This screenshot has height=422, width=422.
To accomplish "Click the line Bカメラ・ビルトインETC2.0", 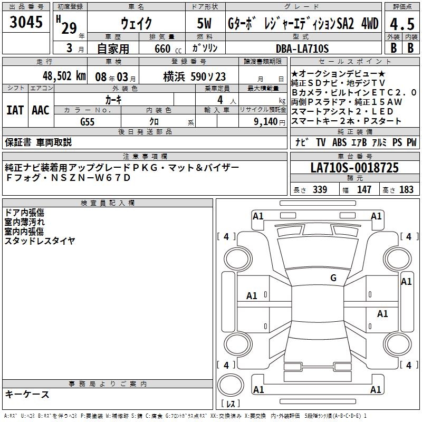I will (354, 92).
